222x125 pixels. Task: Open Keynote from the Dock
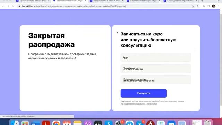[x=161, y=123]
